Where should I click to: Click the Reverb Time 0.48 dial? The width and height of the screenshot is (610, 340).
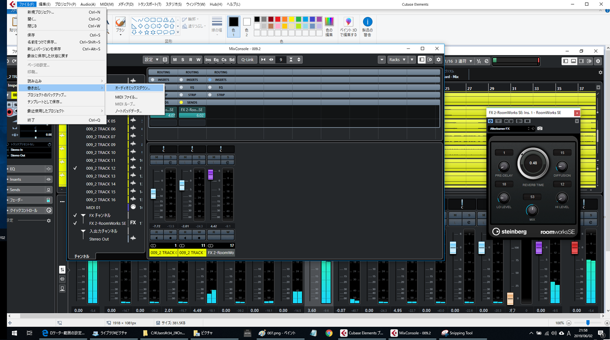pyautogui.click(x=533, y=163)
